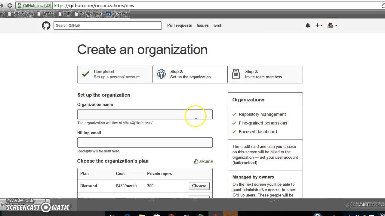Focus the Search GitHub field
The image size is (385, 216).
click(x=108, y=25)
